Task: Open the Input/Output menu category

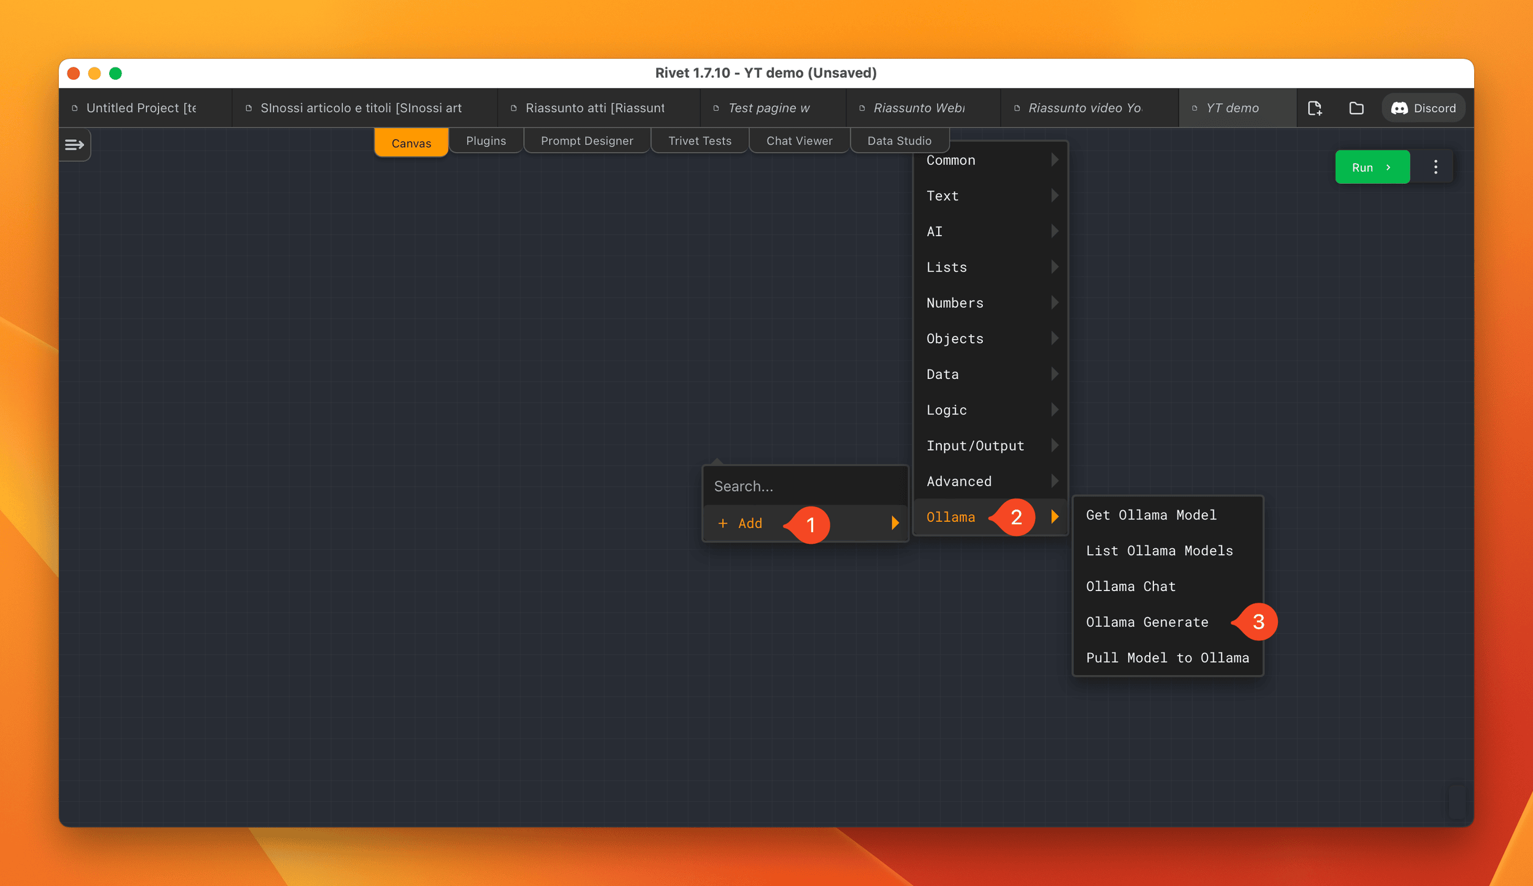Action: [x=990, y=445]
